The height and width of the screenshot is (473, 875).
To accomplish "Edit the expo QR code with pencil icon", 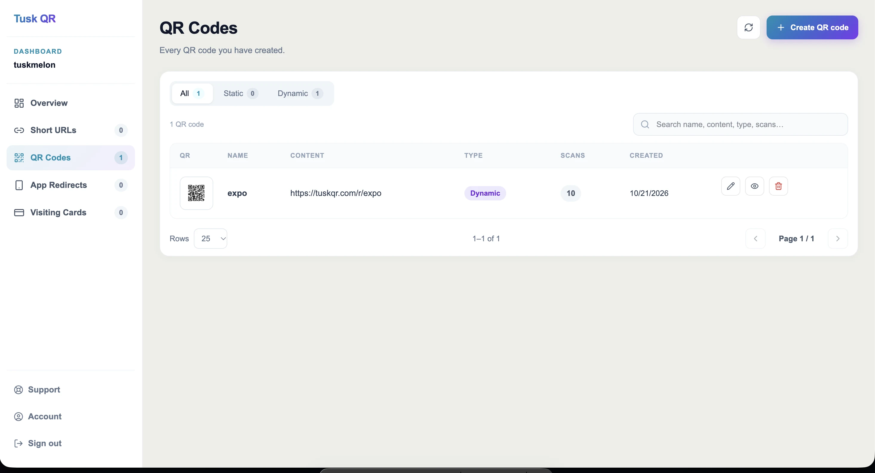I will (731, 186).
